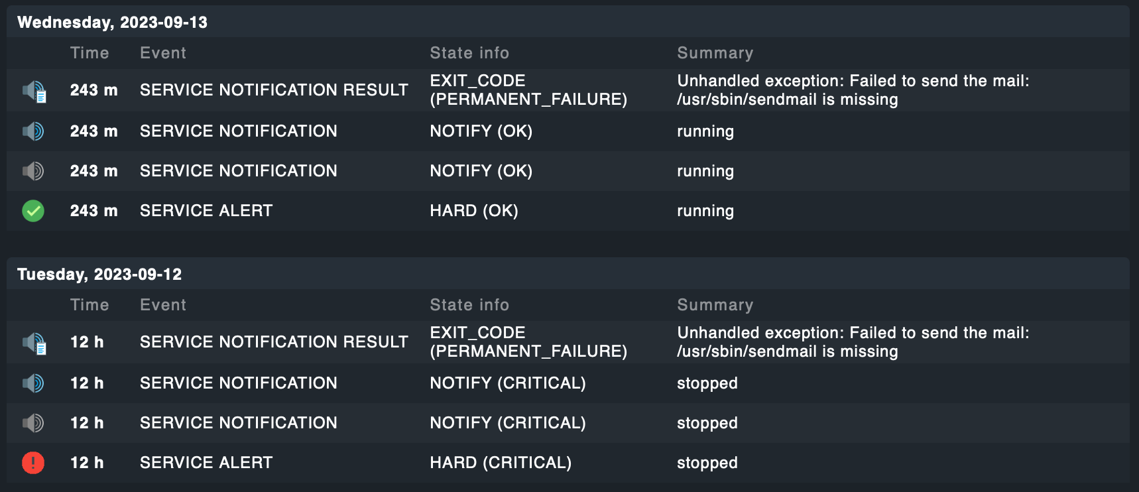Click the HARD (CRITICAL) state info cell
This screenshot has width=1139, height=492.
(501, 463)
